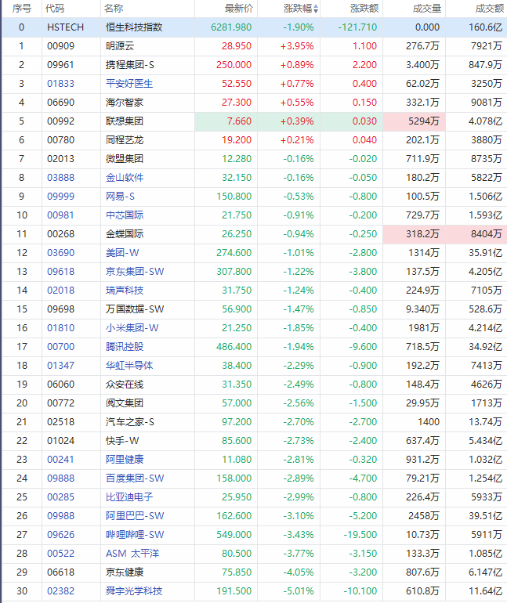This screenshot has width=507, height=603.
Task: Open the 阿里巴巴-SW link
Action: point(135,516)
